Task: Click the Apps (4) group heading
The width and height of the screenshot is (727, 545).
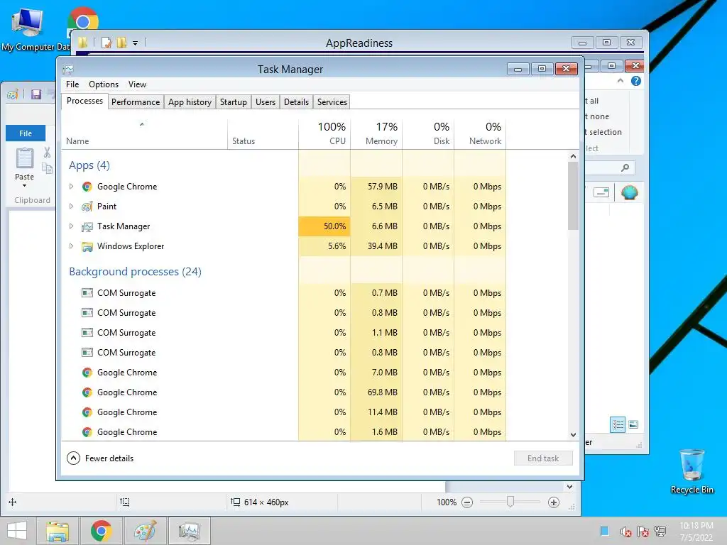Action: pyautogui.click(x=89, y=165)
